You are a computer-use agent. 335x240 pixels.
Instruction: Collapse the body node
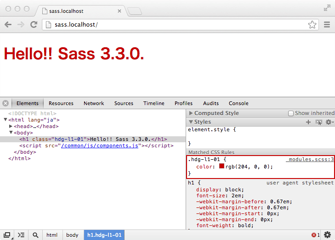pos(11,133)
